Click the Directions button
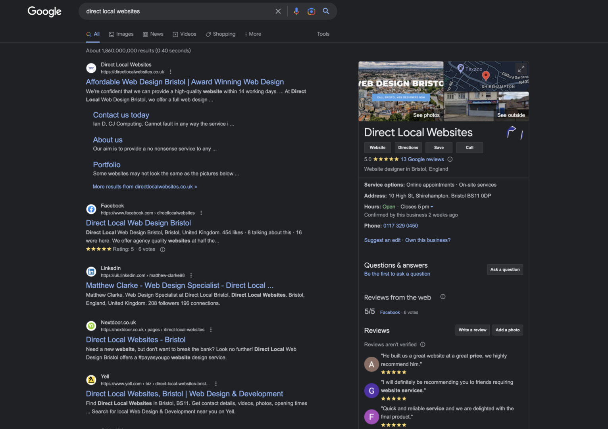 (x=408, y=147)
